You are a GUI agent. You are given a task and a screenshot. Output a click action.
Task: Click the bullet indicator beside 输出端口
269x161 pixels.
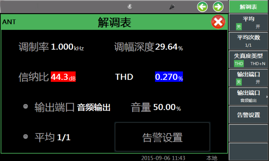[x=26, y=106]
